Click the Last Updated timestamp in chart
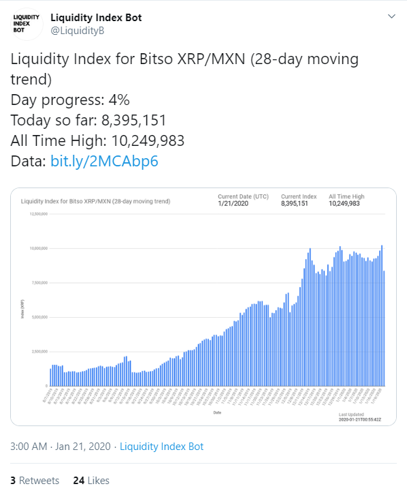Image resolution: width=407 pixels, height=495 pixels. click(x=360, y=419)
